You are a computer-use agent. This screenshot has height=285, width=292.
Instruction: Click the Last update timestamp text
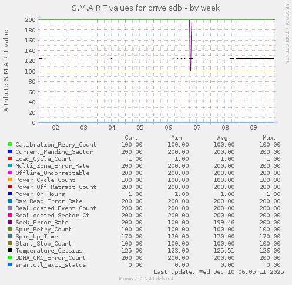click(x=219, y=272)
